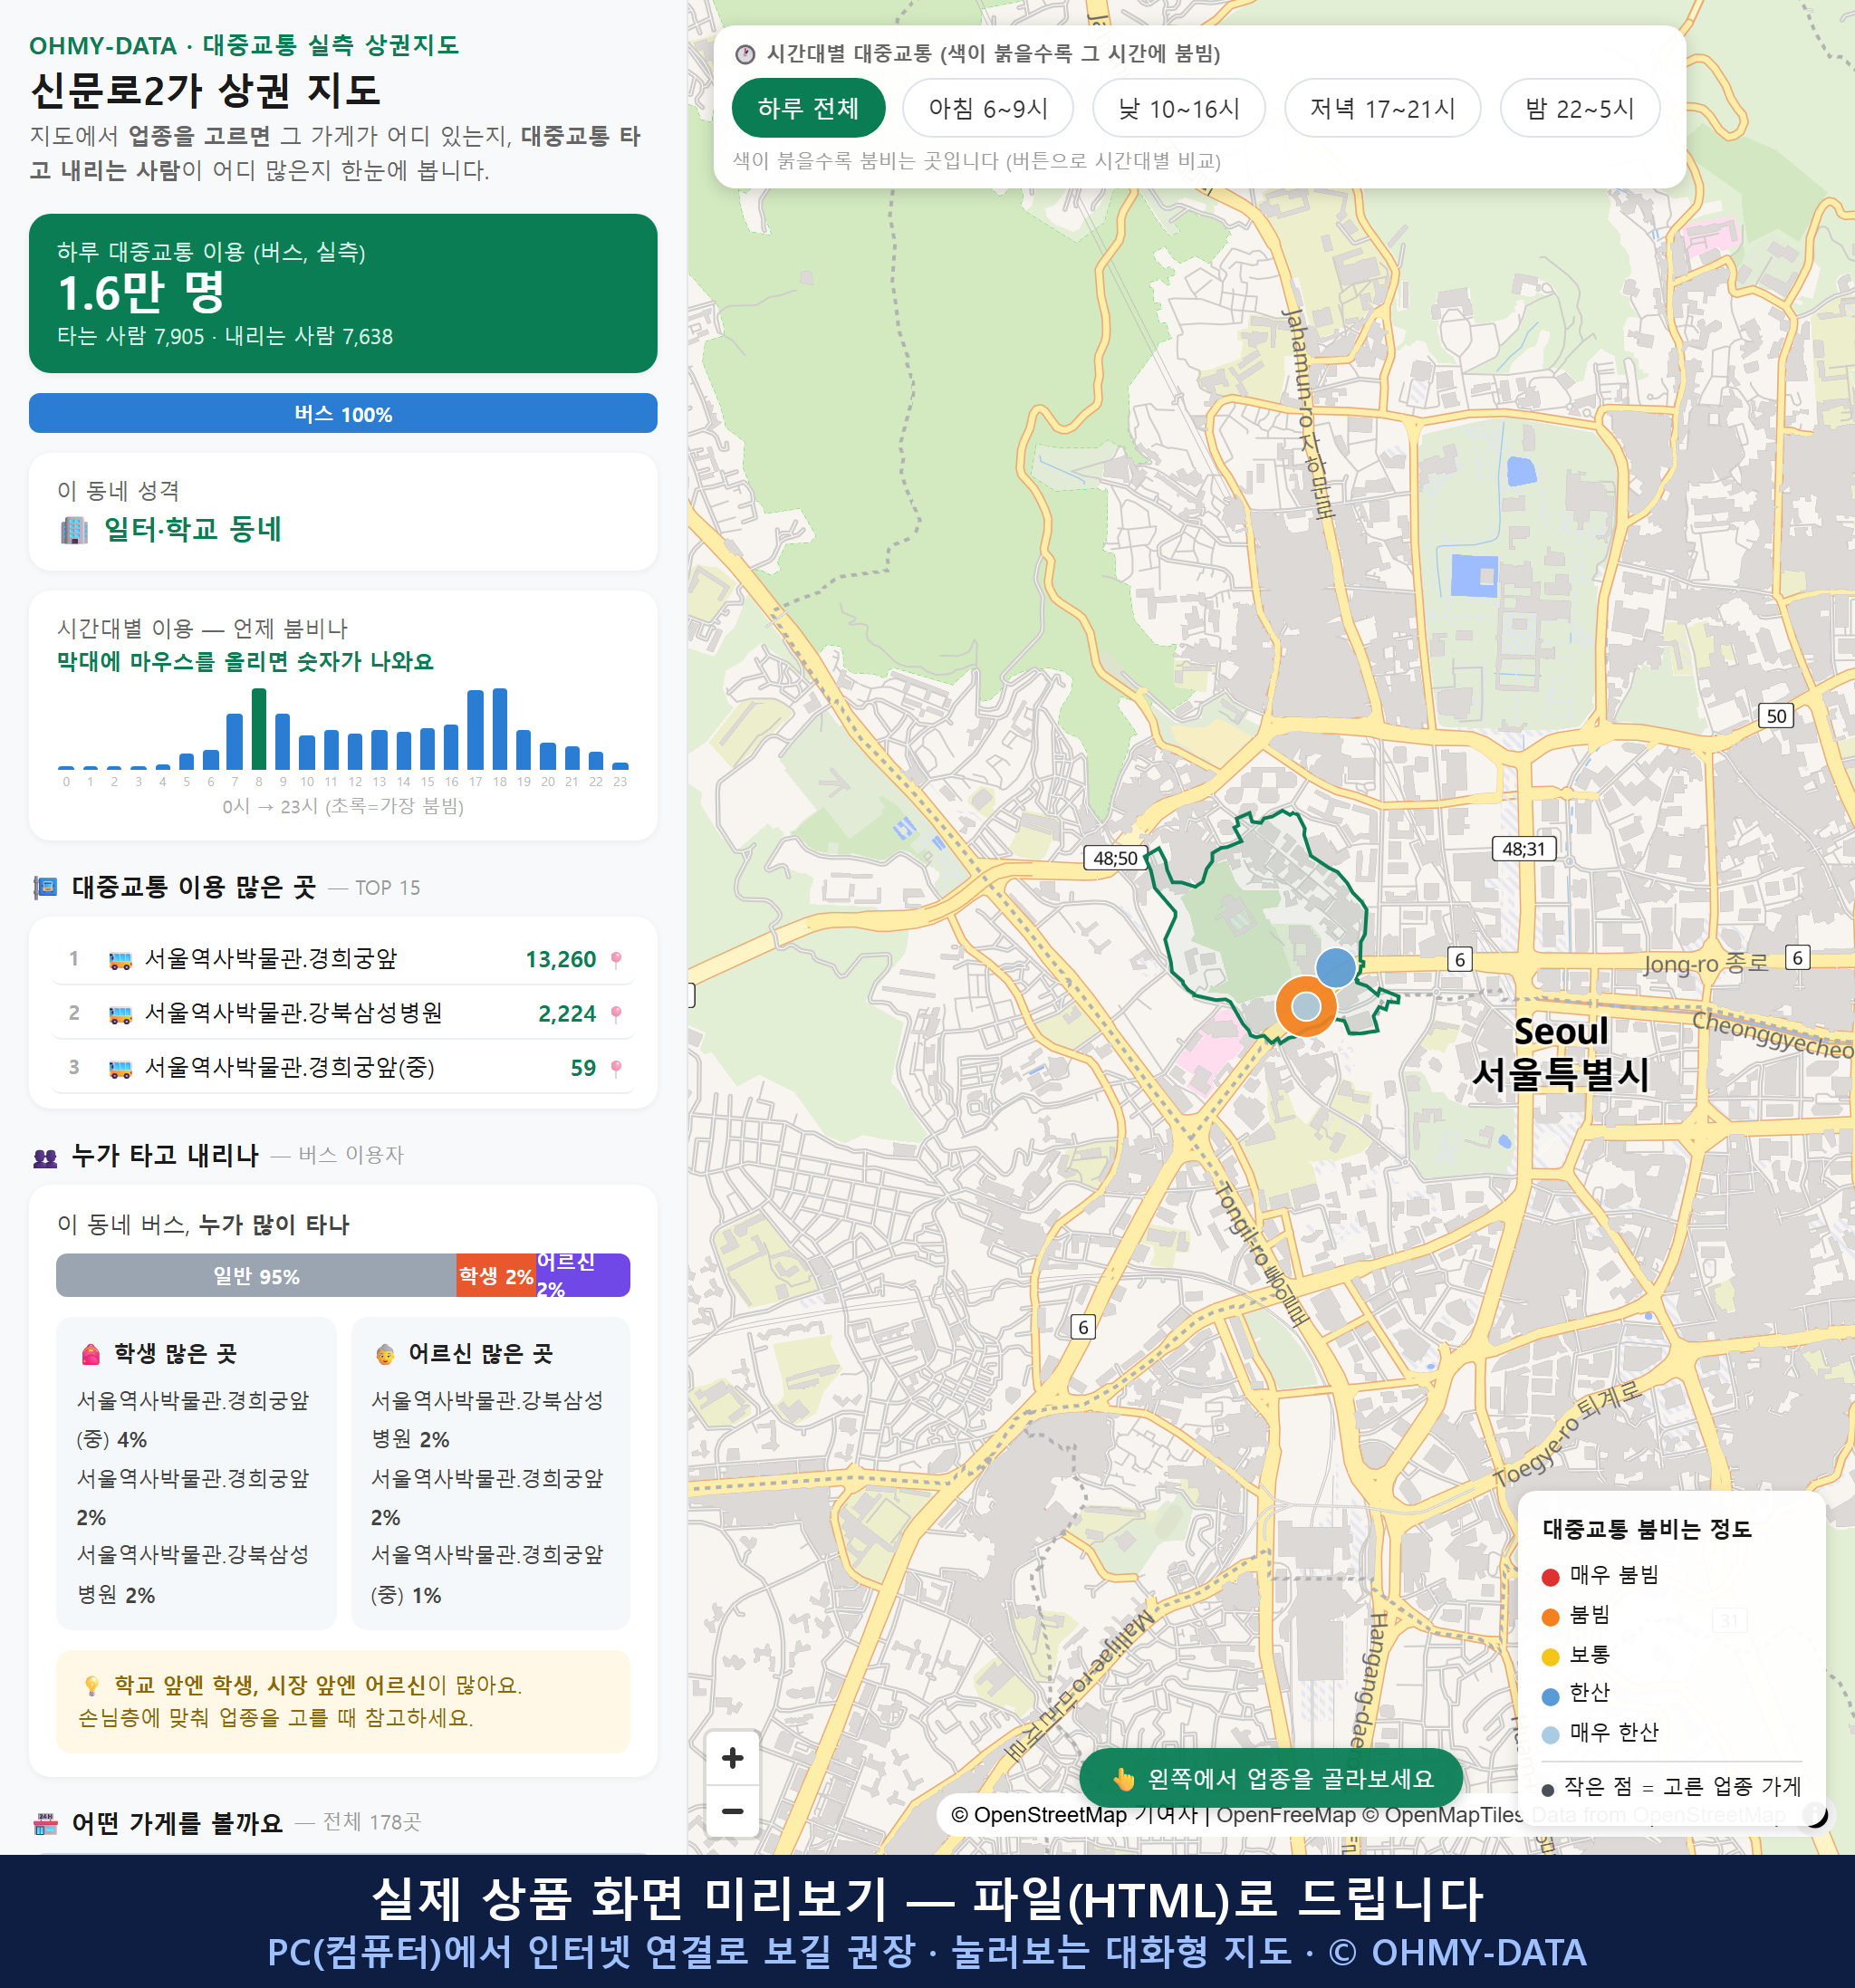Click the Seoul 서울특별시 map label
Image resolution: width=1855 pixels, height=1988 pixels.
click(1560, 1053)
